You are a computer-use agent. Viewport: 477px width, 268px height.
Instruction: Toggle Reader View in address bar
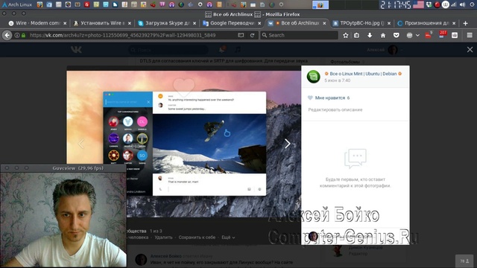tap(241, 35)
